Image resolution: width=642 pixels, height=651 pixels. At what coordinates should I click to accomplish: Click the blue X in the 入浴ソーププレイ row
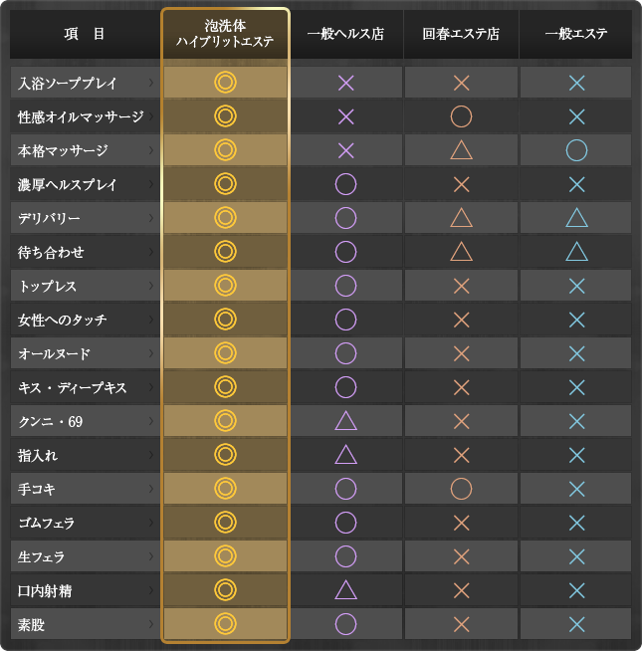pos(576,83)
